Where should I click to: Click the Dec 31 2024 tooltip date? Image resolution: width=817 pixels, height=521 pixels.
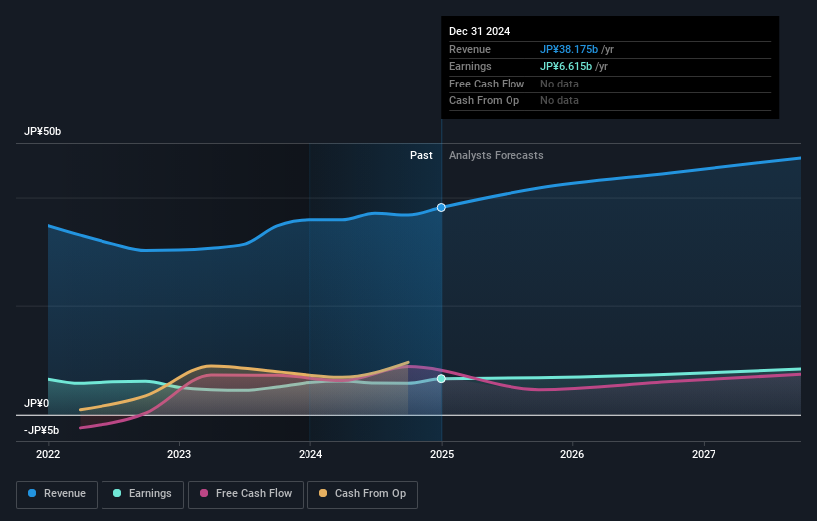[480, 31]
